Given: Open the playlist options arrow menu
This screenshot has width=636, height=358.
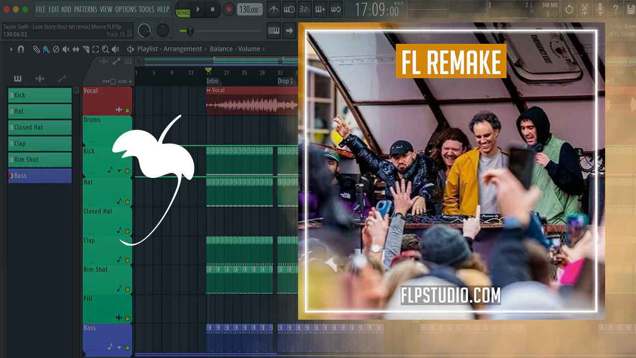Looking at the screenshot, I should (11, 49).
